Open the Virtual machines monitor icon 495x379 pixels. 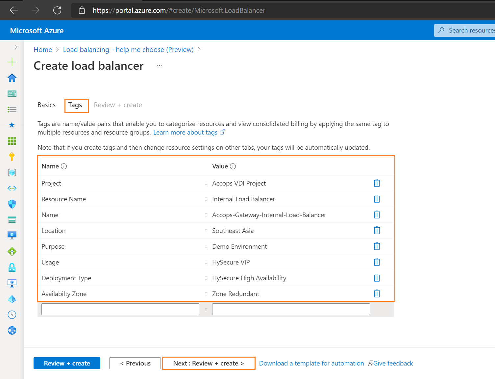coord(12,235)
